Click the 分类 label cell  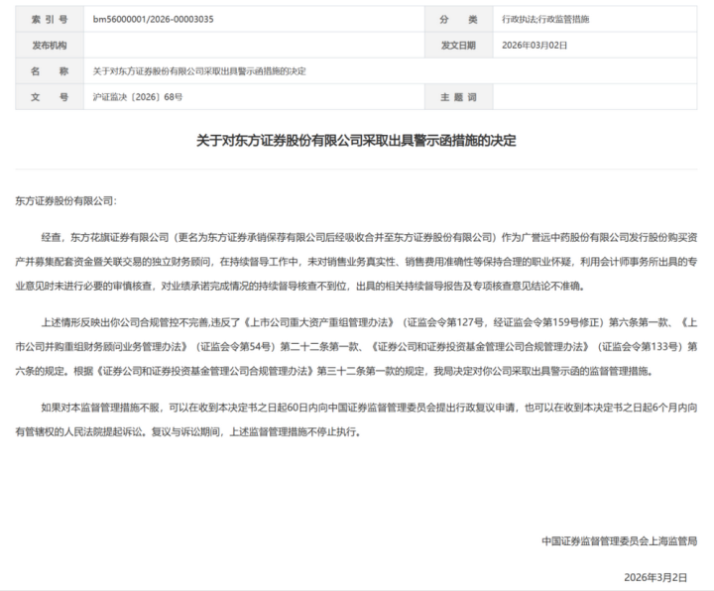[x=458, y=19]
